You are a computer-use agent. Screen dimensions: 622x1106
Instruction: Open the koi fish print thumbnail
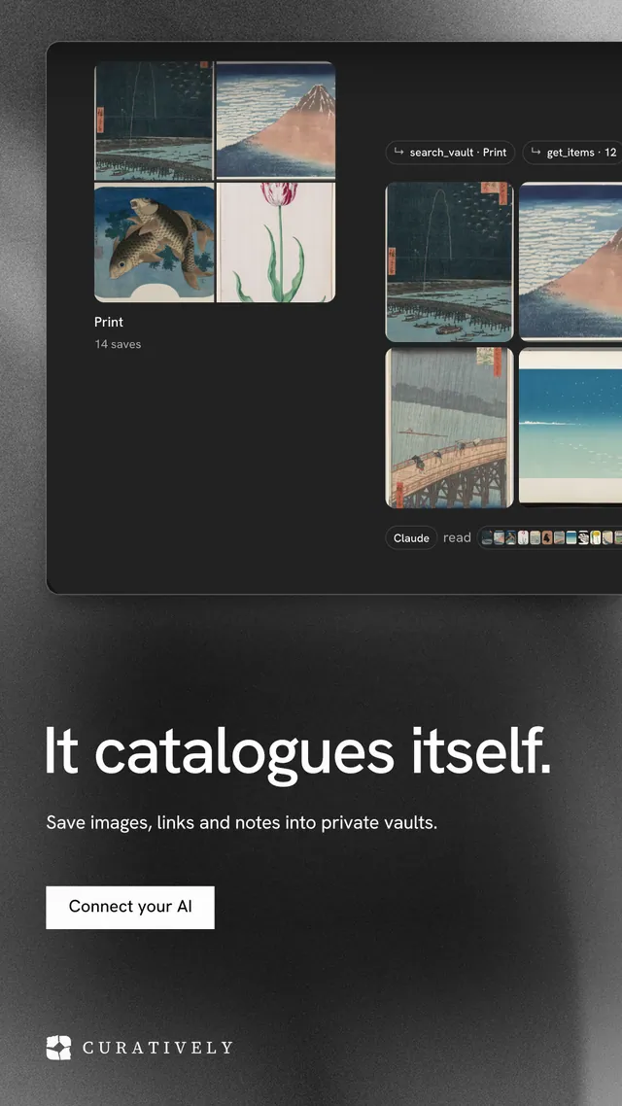[154, 243]
